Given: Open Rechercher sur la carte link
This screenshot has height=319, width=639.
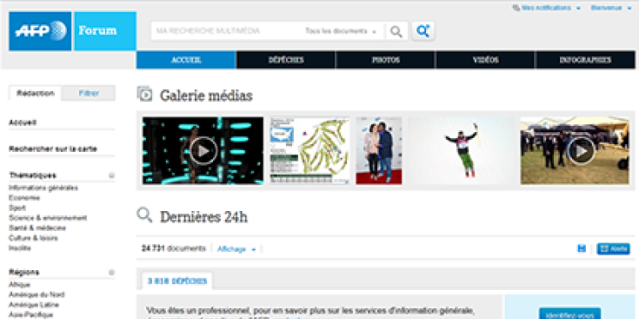Looking at the screenshot, I should pyautogui.click(x=53, y=149).
